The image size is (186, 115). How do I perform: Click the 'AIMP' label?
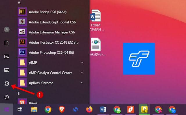tap(33, 63)
